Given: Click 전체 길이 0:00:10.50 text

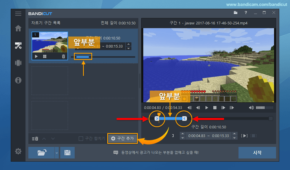Looking at the screenshot, I should (118, 23).
